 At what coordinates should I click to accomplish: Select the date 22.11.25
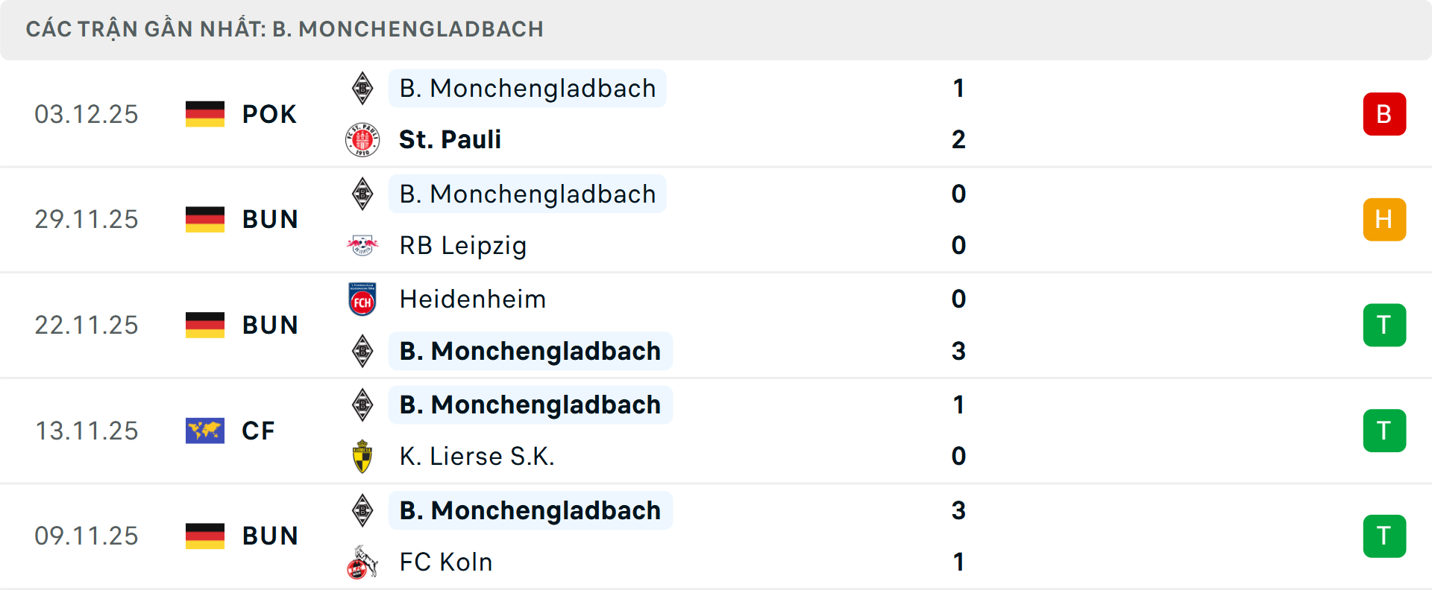pos(87,325)
